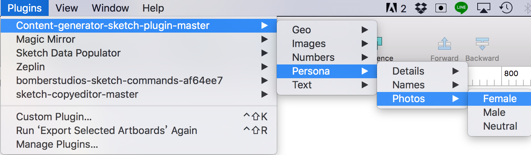
Task: Open the Dropbox menu bar icon
Action: (x=421, y=8)
